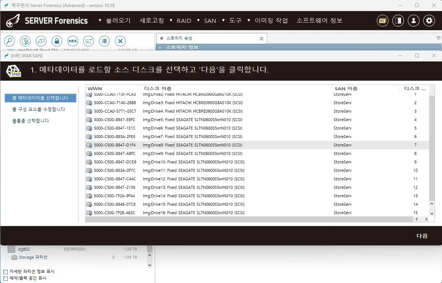
Task: Click the 새로고침 menu item
Action: coord(152,21)
